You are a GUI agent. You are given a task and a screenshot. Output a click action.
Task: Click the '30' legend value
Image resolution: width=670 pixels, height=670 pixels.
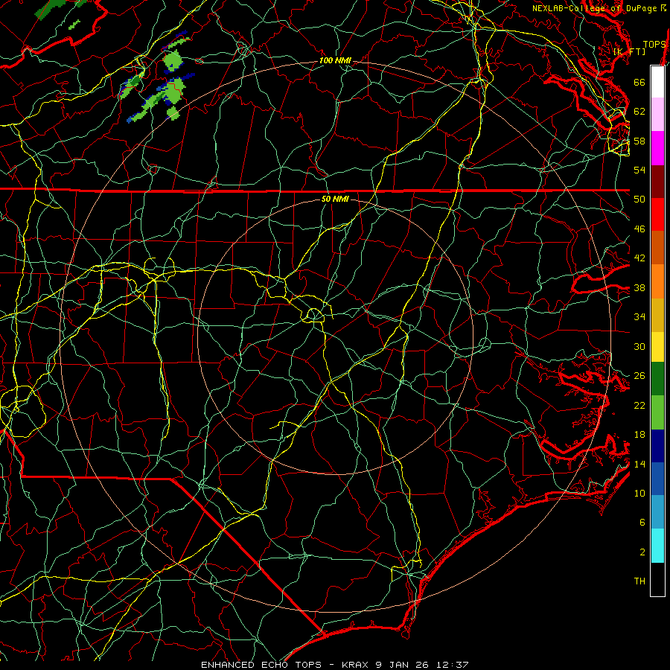639,346
